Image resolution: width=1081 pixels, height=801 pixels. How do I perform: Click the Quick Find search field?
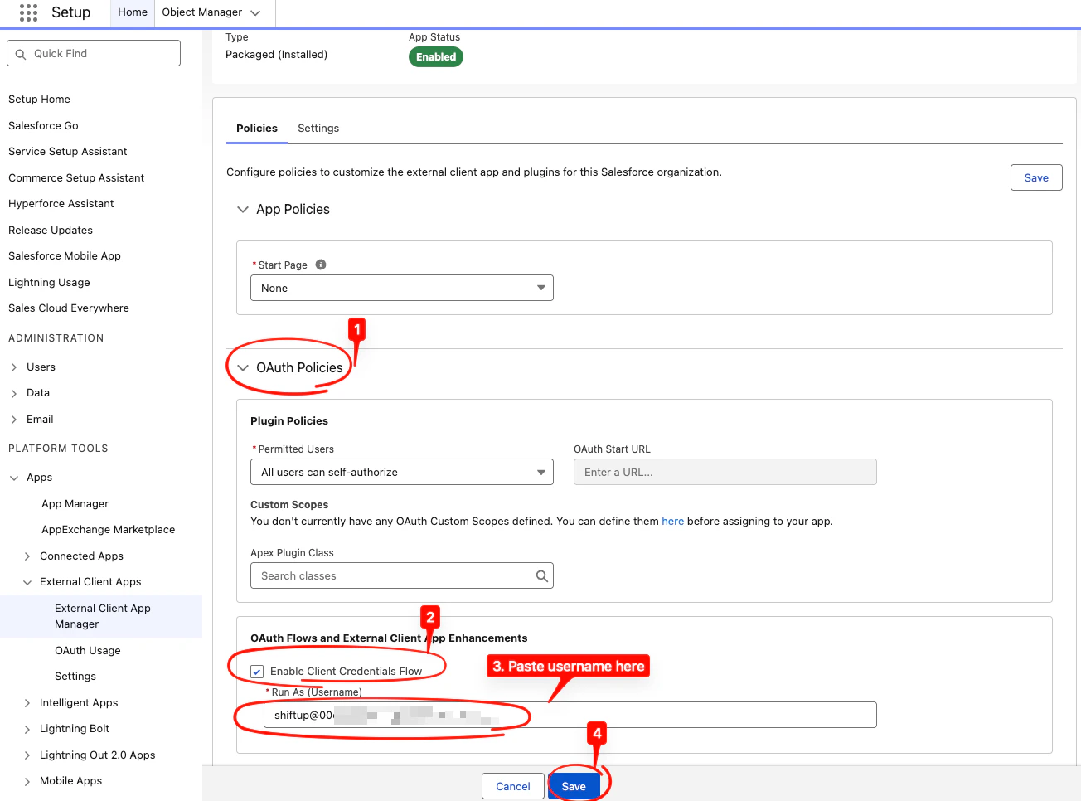tap(94, 53)
